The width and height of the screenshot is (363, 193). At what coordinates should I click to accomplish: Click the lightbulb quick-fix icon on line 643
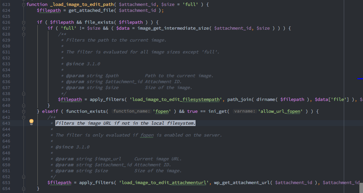pos(31,122)
